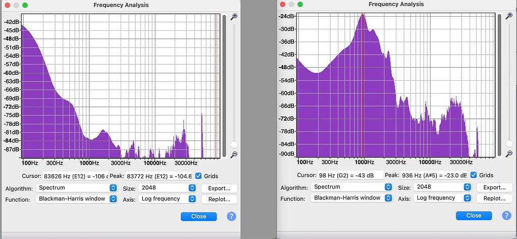The image size is (517, 239).
Task: Click Close button in left window
Action: point(198,216)
